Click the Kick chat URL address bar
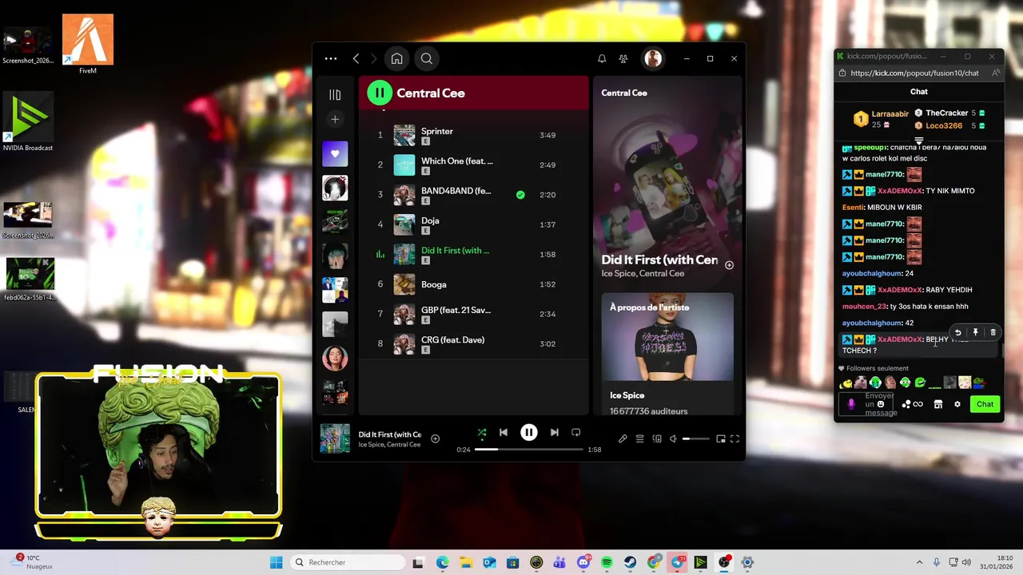This screenshot has width=1023, height=575. tap(914, 73)
